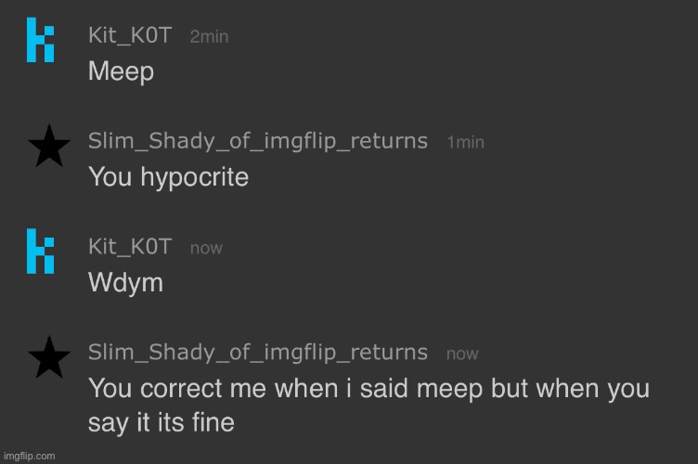This screenshot has height=464, width=698.
Task: Click the "now" timestamp next to Kit_K0T
Action: point(206,248)
